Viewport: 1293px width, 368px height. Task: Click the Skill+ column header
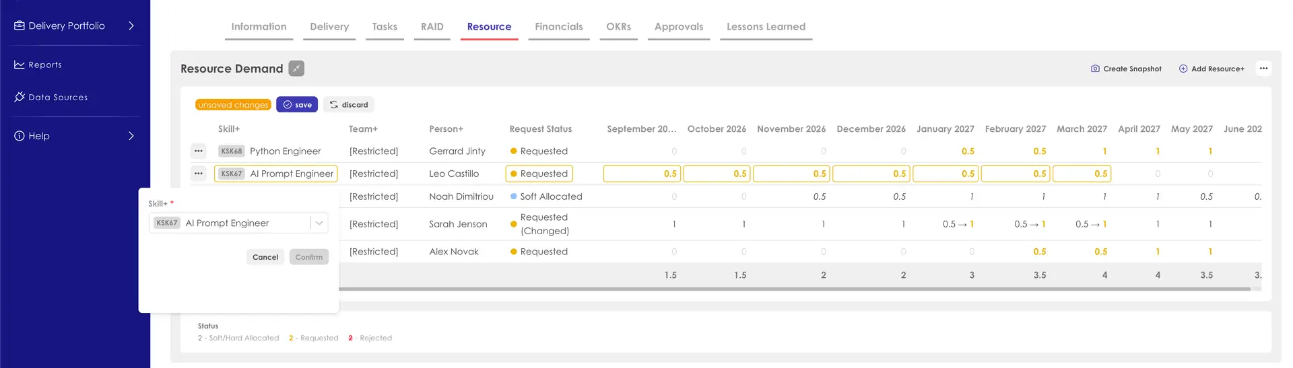tap(229, 129)
